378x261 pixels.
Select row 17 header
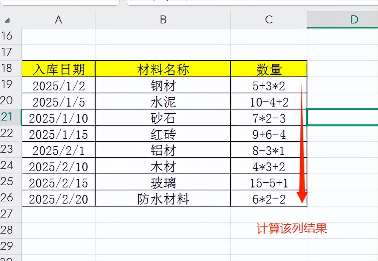click(11, 52)
